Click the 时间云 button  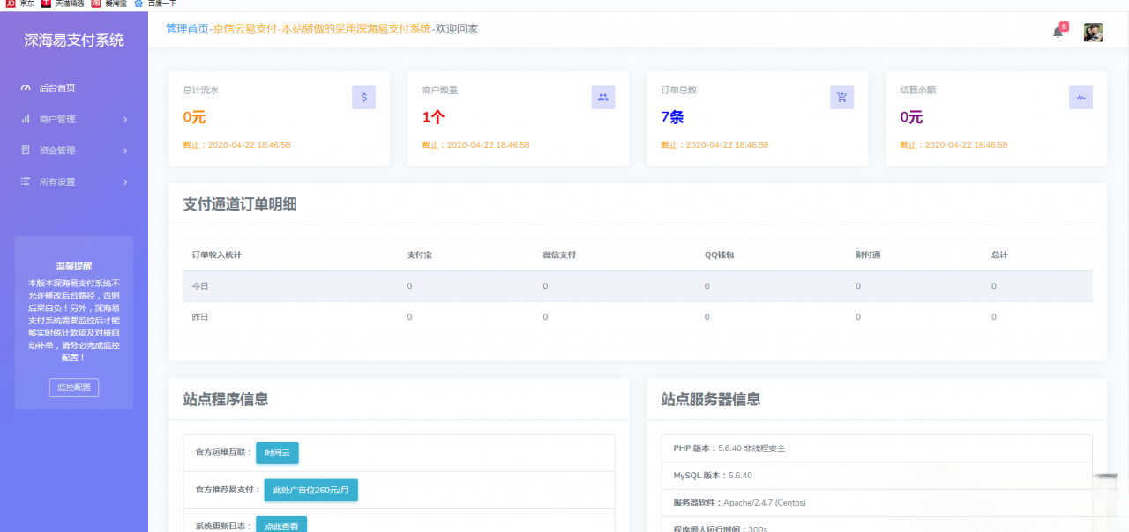pyautogui.click(x=276, y=453)
